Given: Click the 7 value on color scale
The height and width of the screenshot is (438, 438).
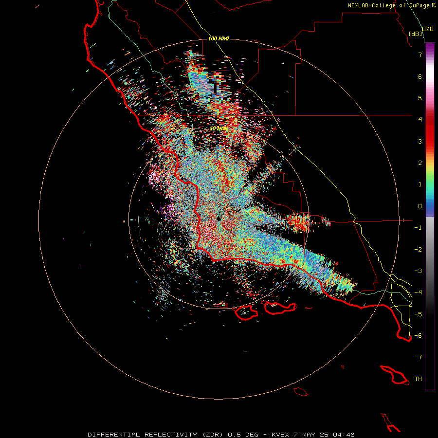Looking at the screenshot, I should (x=420, y=55).
